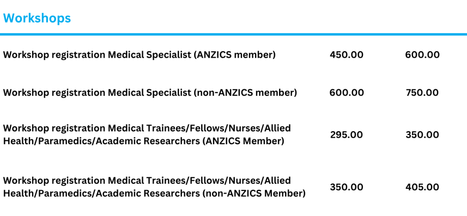This screenshot has width=467, height=216.
Task: Click the blue divider line under Workshops
Action: click(x=233, y=34)
